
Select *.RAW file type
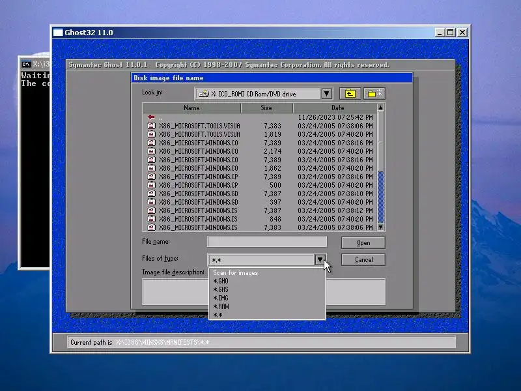221,306
